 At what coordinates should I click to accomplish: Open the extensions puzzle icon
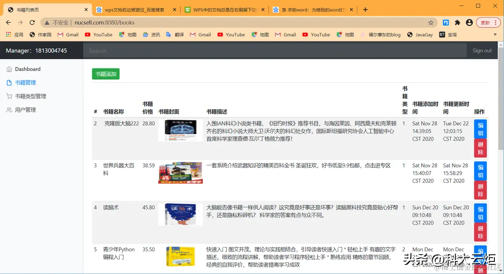[x=457, y=23]
